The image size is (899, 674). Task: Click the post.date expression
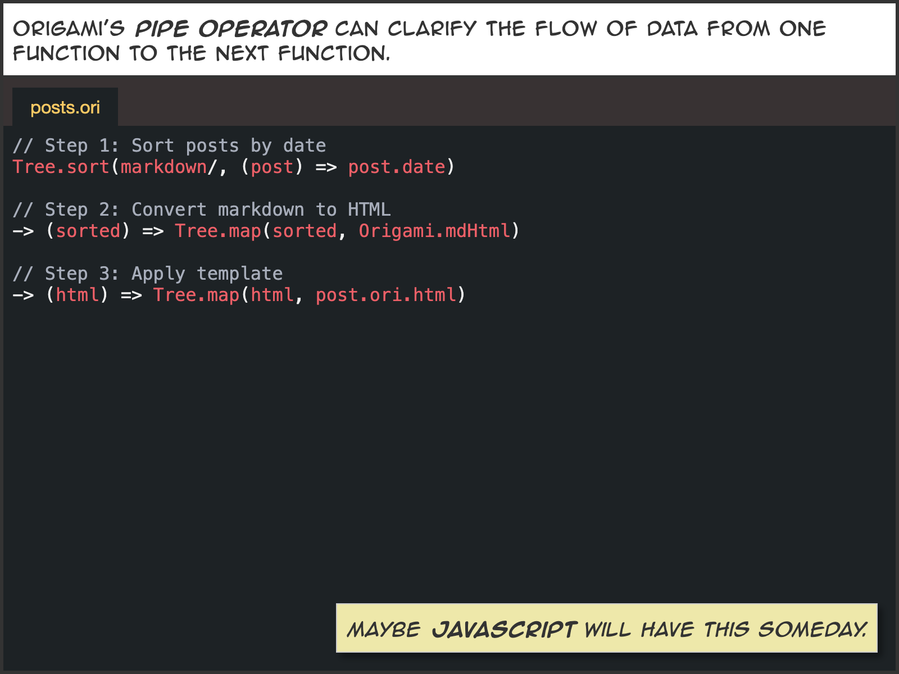click(396, 167)
